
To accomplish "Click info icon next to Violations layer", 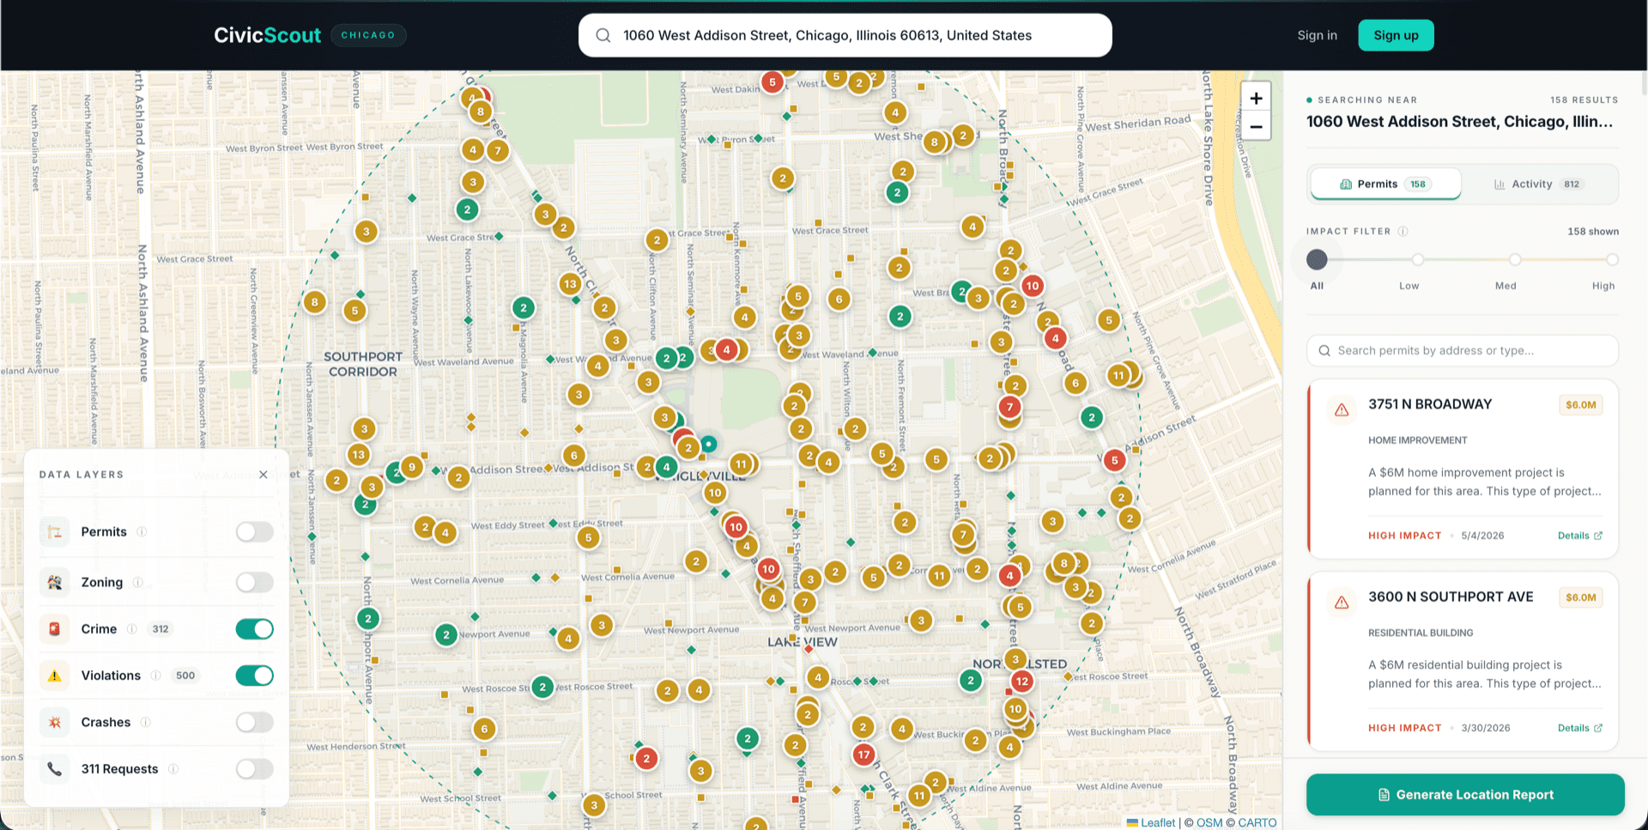I will 155,676.
